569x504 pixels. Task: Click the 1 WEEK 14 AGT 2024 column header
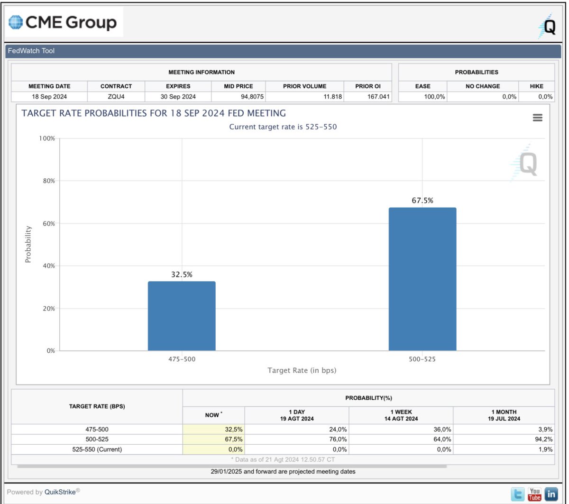(x=401, y=415)
